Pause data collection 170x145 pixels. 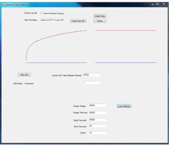100,21
